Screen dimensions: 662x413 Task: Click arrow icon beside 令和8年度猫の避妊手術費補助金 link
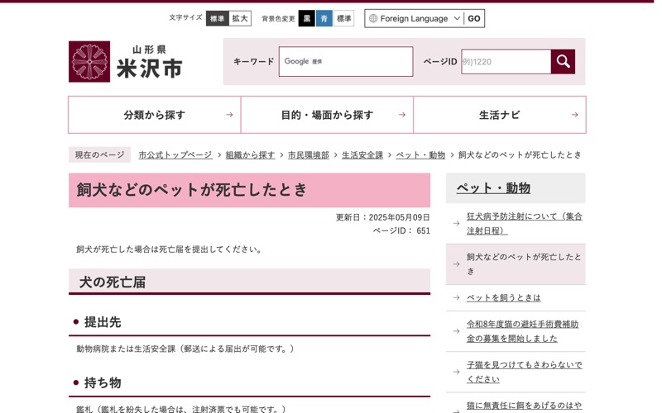(457, 331)
